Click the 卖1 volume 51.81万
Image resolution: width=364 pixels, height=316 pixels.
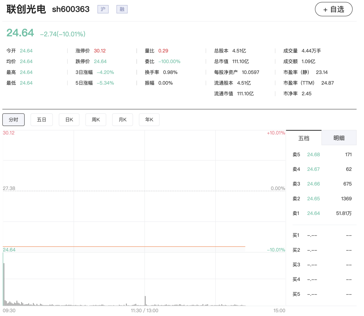pos(344,213)
